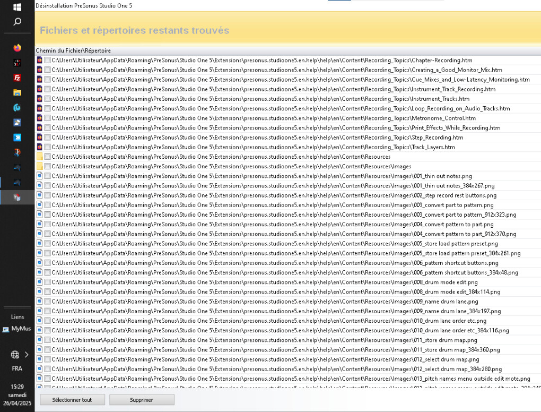Select row 003_convert part to pattern_912x323.png
Image resolution: width=541 pixels, height=412 pixels.
tap(288, 214)
